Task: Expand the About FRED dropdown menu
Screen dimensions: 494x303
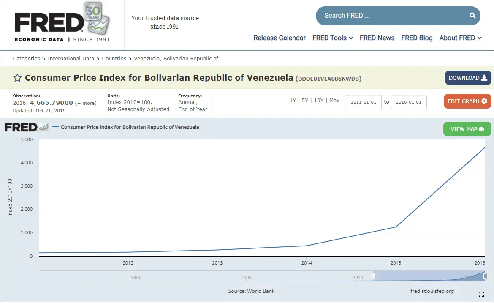Action: (460, 38)
